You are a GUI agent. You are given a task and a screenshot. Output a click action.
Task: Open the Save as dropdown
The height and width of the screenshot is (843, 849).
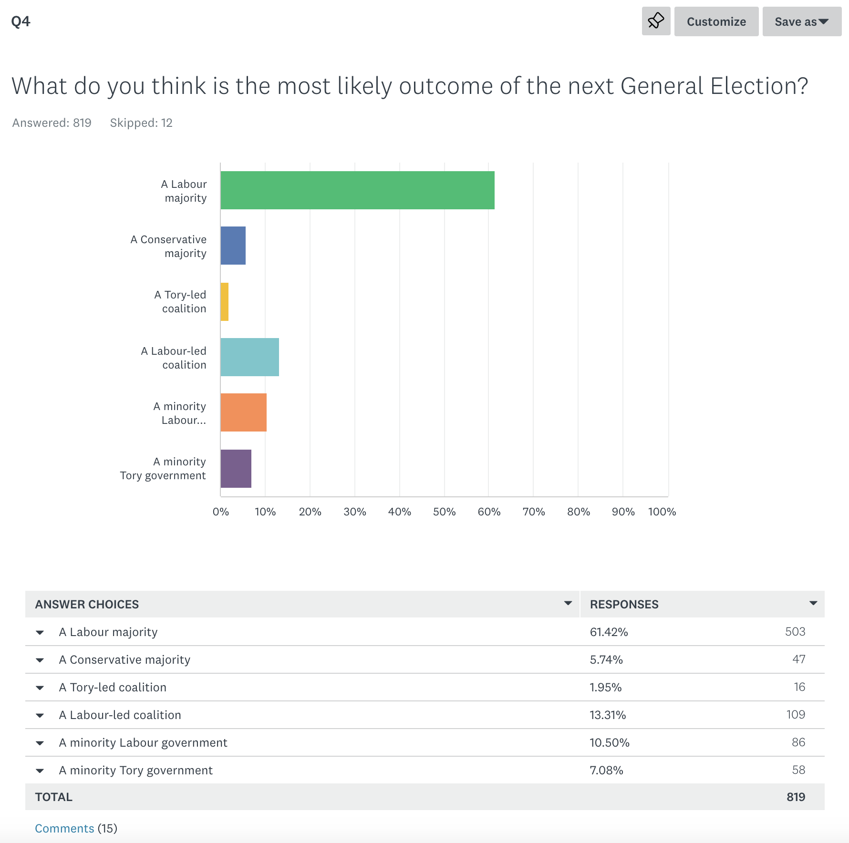click(801, 21)
